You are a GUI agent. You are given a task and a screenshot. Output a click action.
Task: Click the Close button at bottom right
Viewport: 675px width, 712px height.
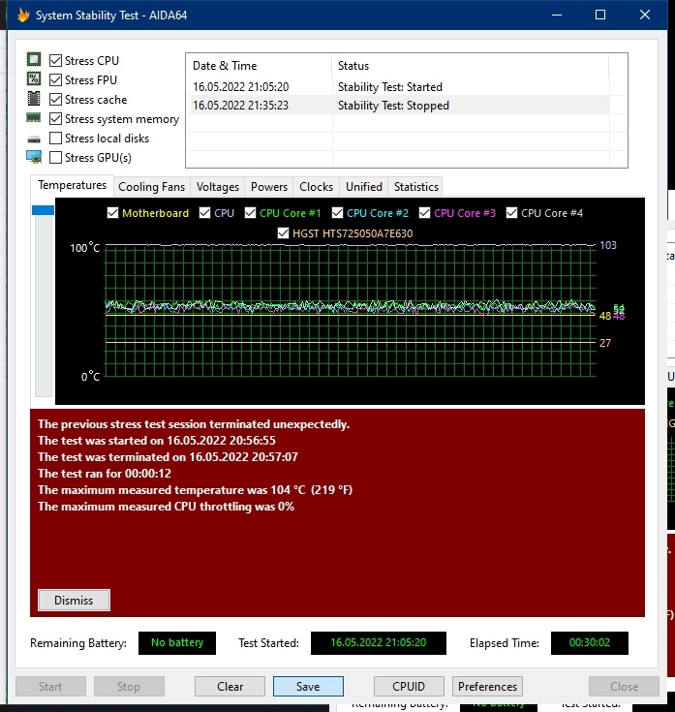625,686
